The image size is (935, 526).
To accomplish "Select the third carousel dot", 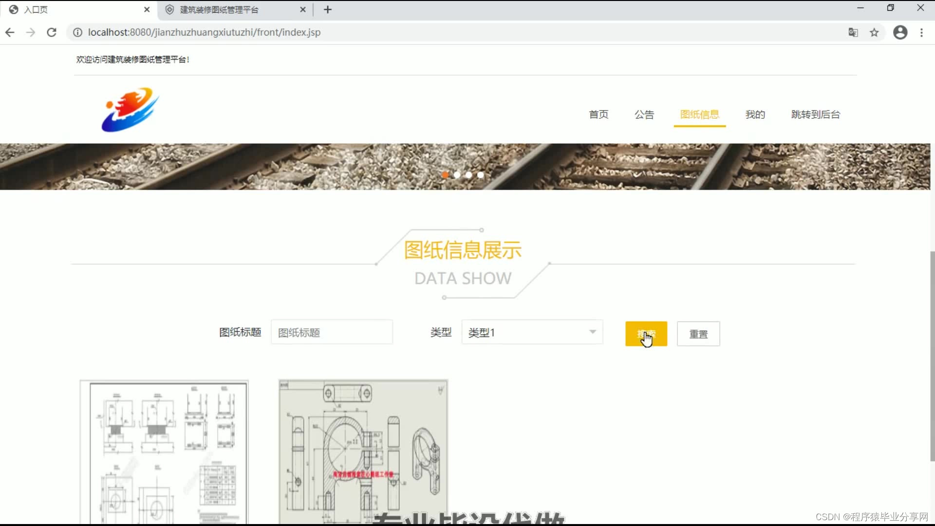I will [468, 175].
